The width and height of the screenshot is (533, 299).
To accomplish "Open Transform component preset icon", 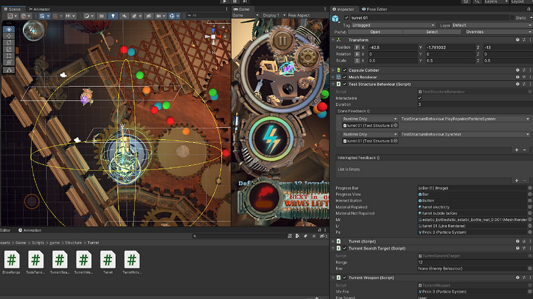I will [x=524, y=40].
